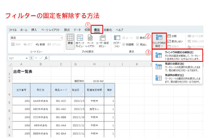Viewport: 204px width, 139px height.
Task: Toggle the 数式バー formula bar checkbox
Action: point(137,38)
